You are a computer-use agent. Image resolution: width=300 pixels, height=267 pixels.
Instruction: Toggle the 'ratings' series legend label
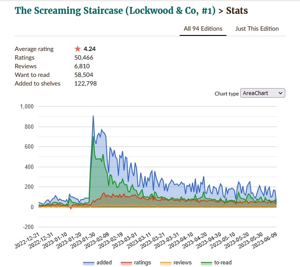tap(142, 262)
